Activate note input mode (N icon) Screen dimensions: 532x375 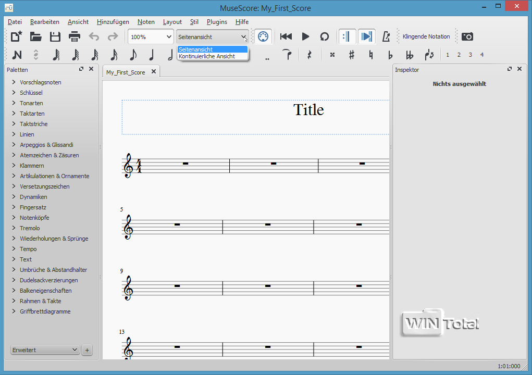pos(17,55)
